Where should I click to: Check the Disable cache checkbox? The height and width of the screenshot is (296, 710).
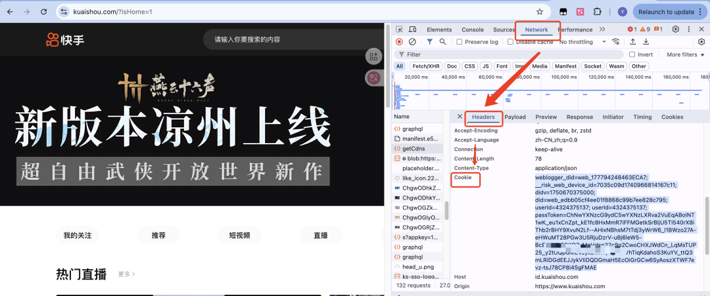pyautogui.click(x=511, y=42)
